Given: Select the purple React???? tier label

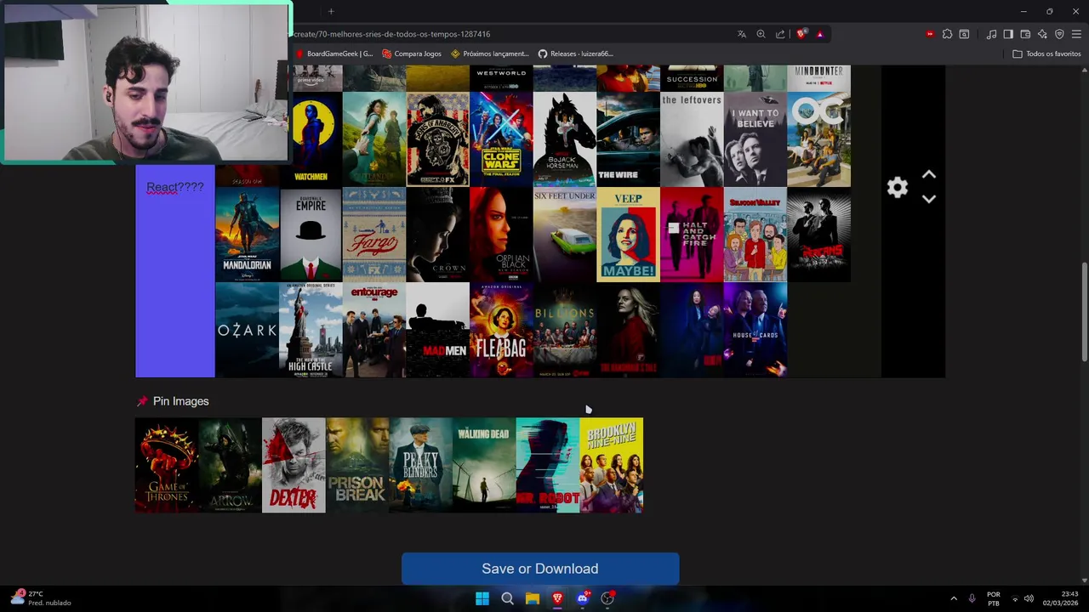Looking at the screenshot, I should [x=175, y=271].
